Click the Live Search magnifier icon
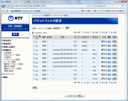The height and width of the screenshot is (101, 128). coord(123,6)
